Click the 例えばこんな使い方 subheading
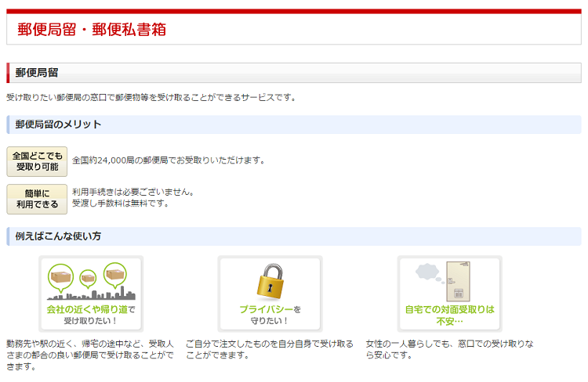This screenshot has height=382, width=588. [58, 236]
